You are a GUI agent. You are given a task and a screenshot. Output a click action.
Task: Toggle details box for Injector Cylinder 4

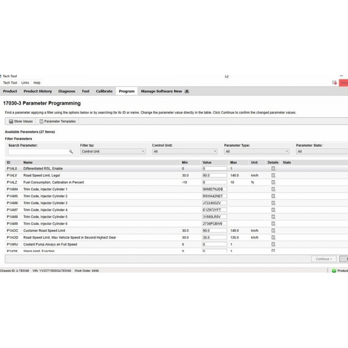point(273,210)
